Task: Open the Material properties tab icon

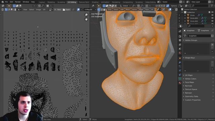Action: tap(180, 83)
